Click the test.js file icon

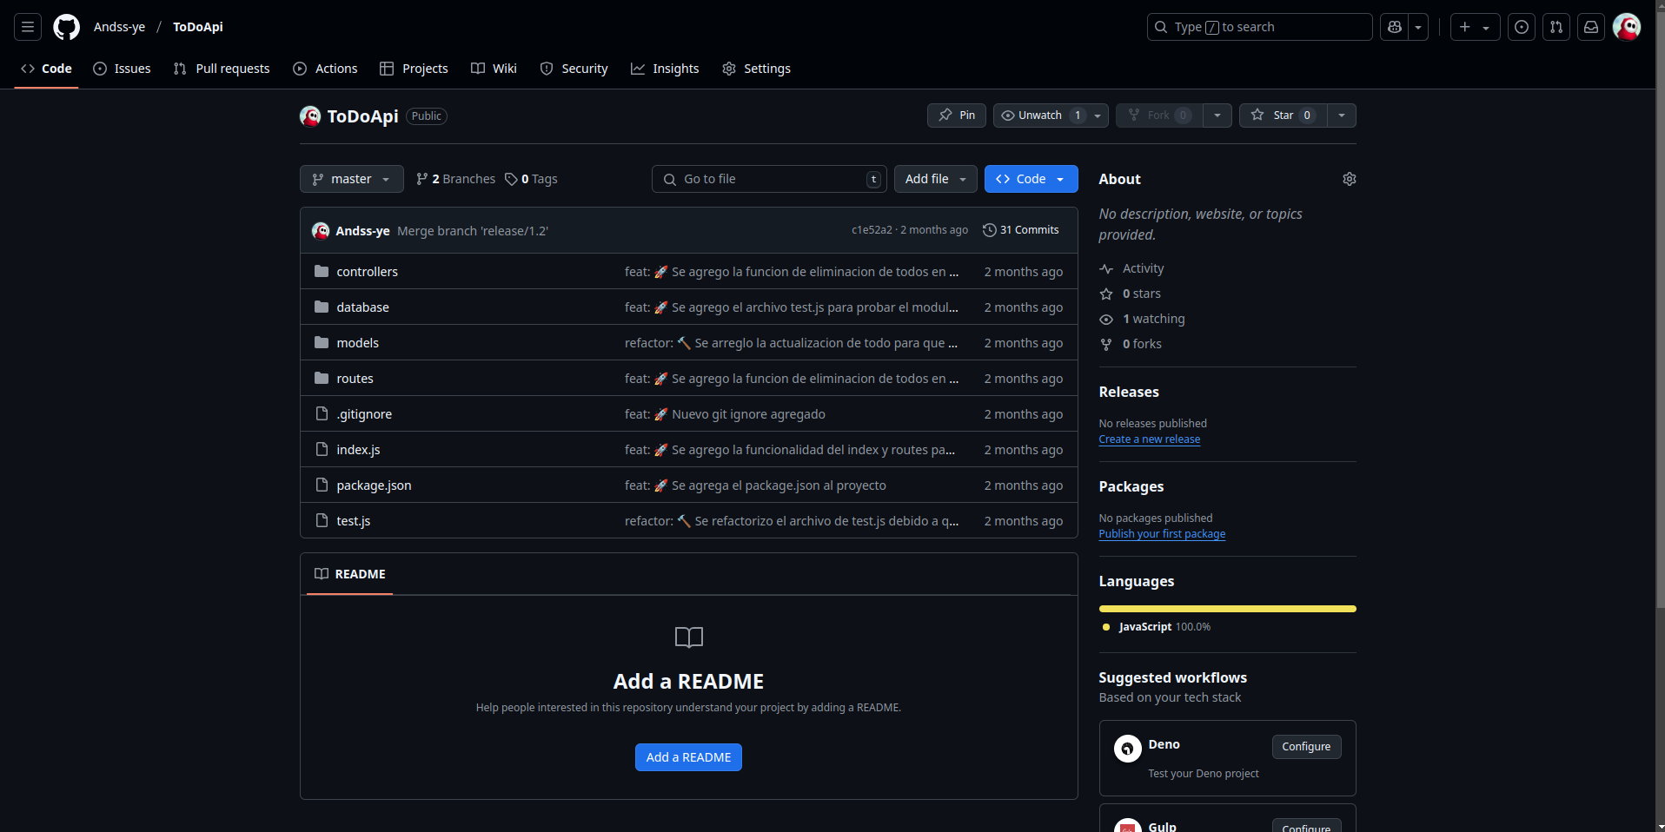(322, 520)
